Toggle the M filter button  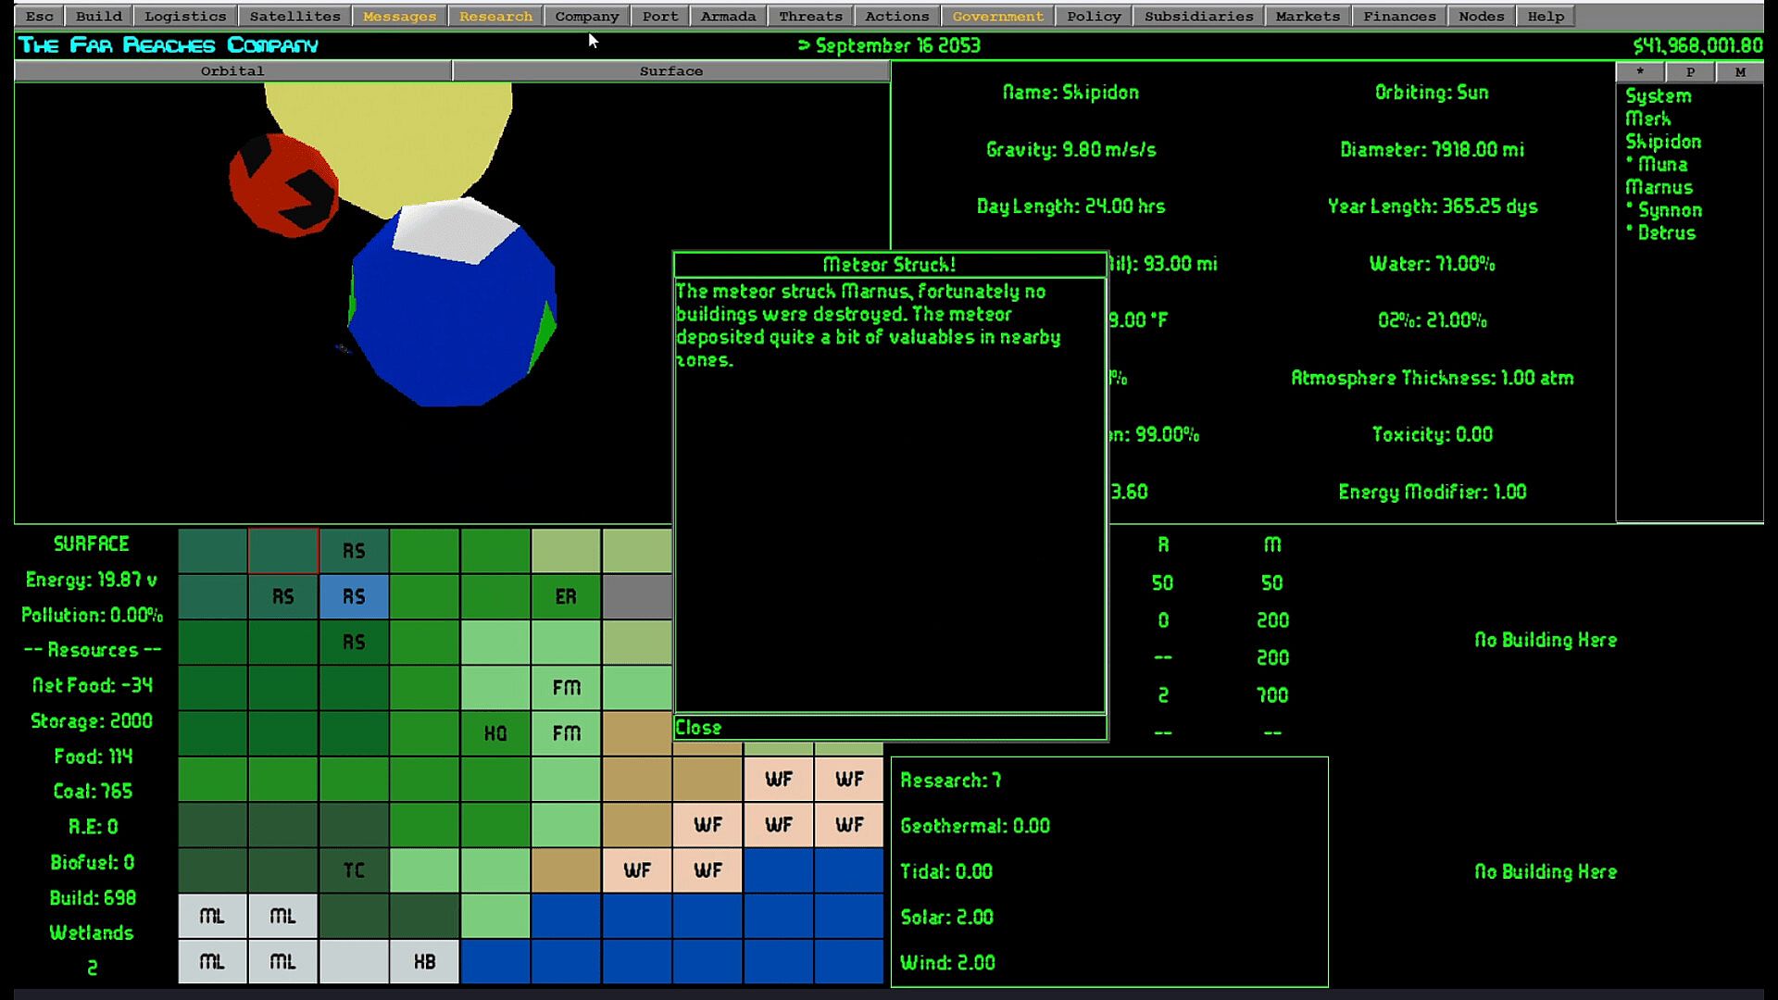[1740, 71]
